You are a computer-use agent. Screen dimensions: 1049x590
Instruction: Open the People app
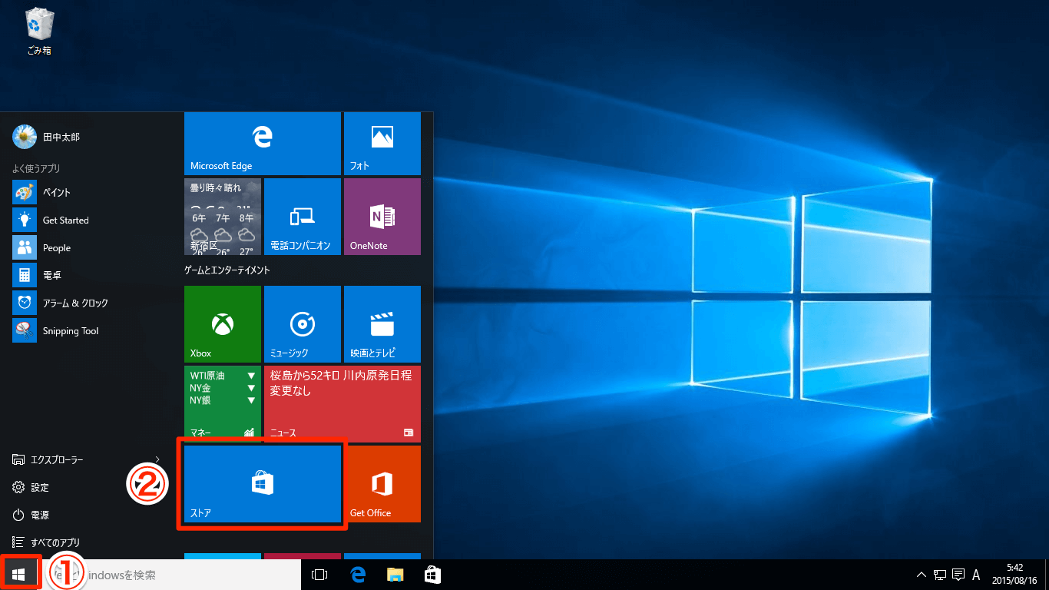[92, 247]
